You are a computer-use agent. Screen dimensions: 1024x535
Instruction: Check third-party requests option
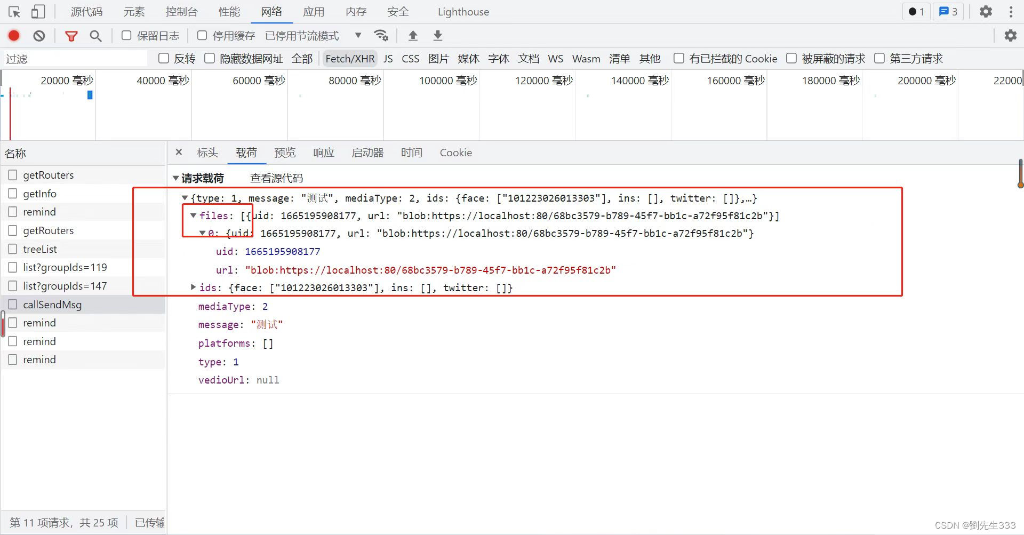tap(879, 58)
